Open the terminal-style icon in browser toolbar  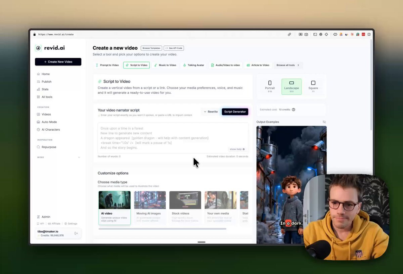(315, 34)
